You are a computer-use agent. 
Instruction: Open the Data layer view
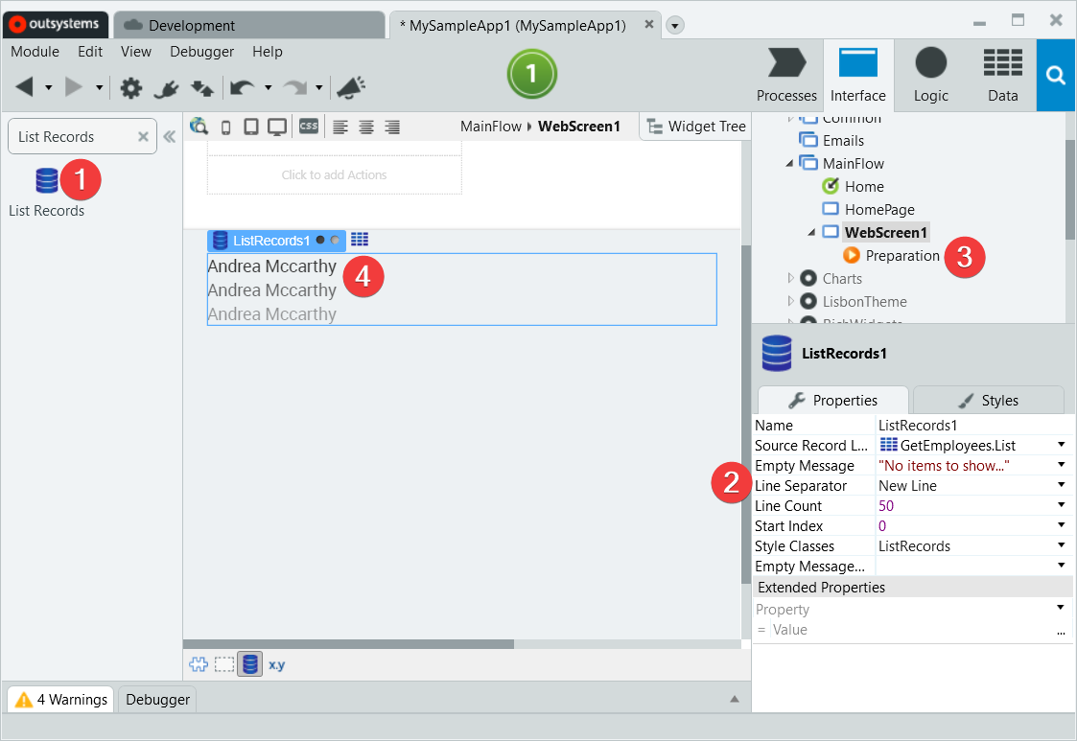pos(1002,75)
